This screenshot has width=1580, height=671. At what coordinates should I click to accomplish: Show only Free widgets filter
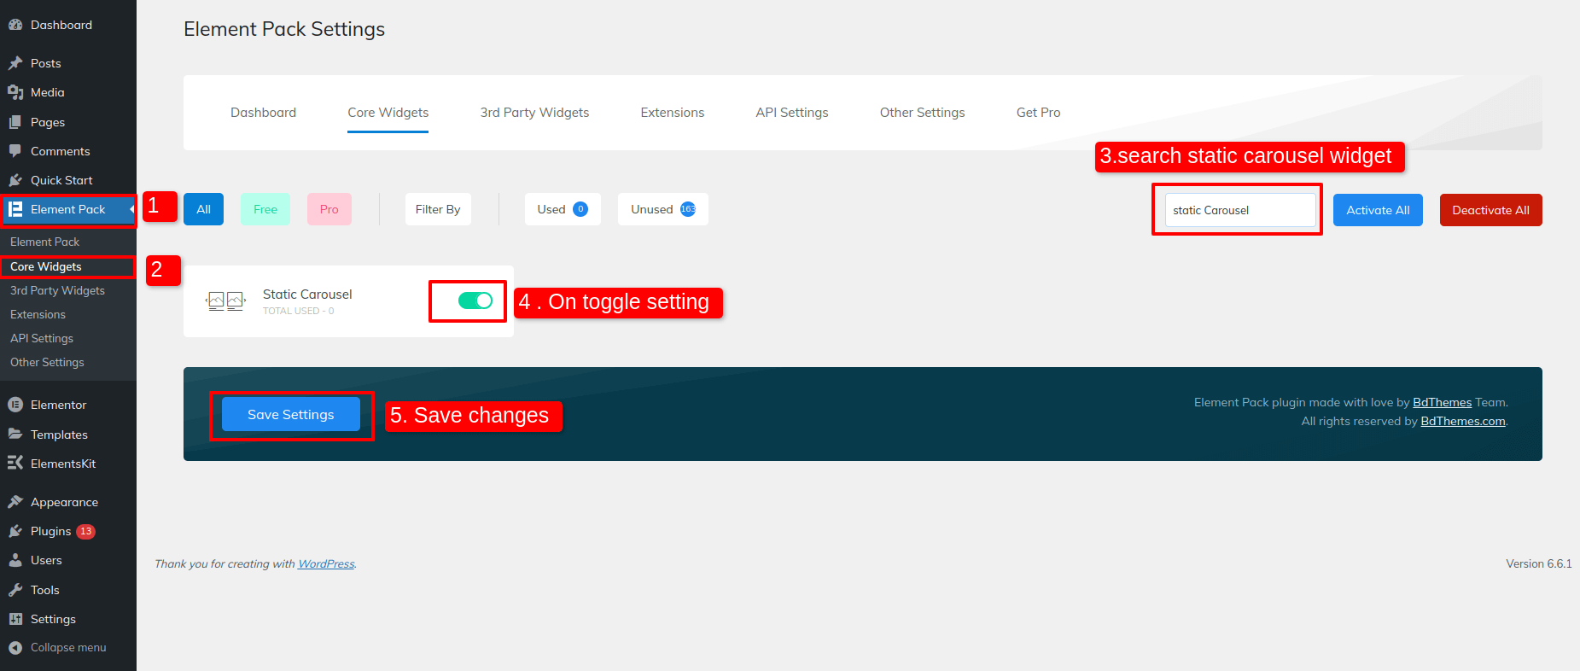point(265,209)
